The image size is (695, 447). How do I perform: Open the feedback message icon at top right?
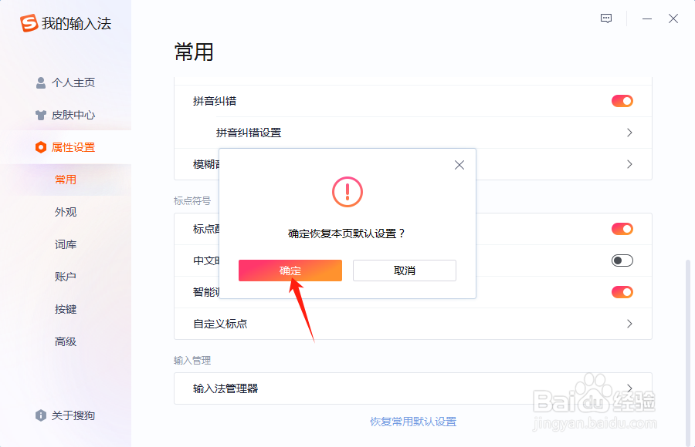tap(605, 18)
